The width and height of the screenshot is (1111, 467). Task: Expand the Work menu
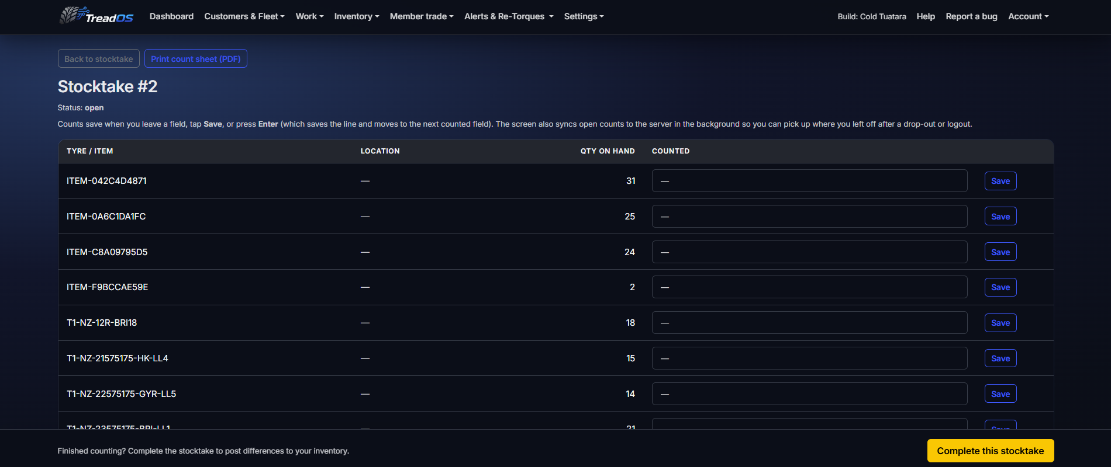pos(309,16)
